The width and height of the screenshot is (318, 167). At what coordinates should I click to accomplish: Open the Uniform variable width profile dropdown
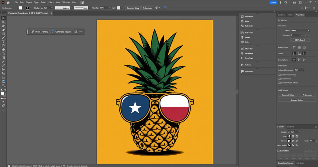[x=71, y=8]
